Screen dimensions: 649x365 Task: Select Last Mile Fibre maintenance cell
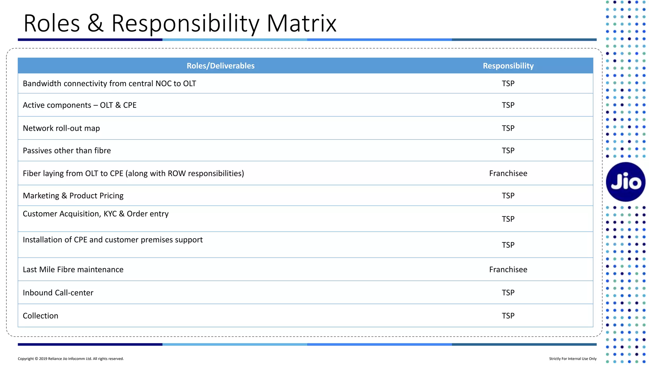[73, 270]
